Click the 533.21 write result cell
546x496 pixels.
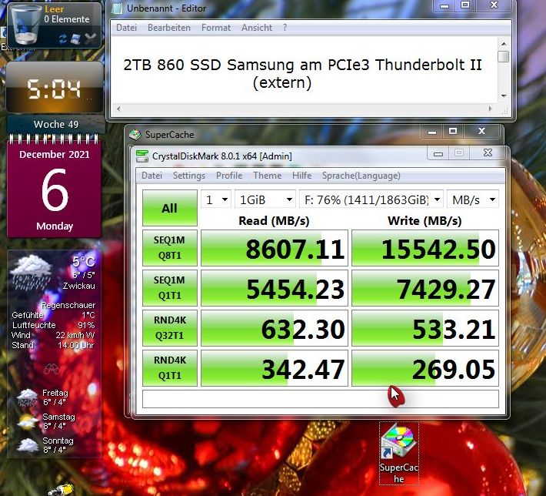pyautogui.click(x=425, y=328)
